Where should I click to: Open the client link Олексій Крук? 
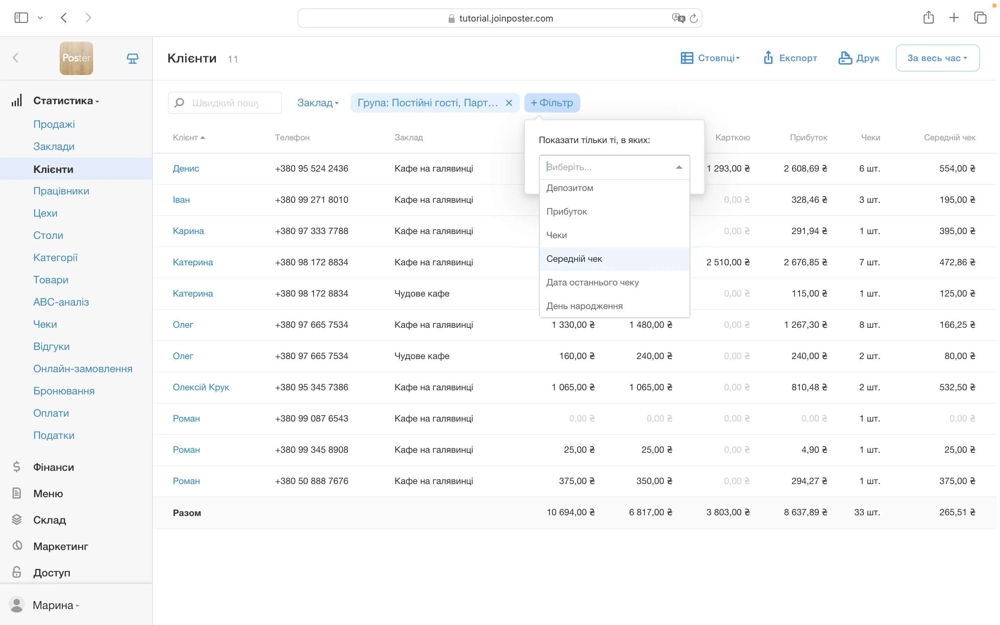(x=201, y=387)
